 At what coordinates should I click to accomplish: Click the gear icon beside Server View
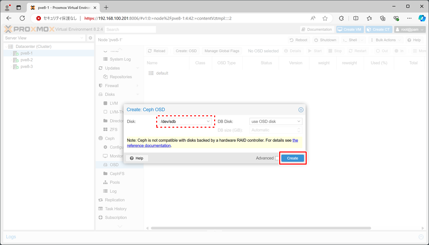pyautogui.click(x=90, y=38)
